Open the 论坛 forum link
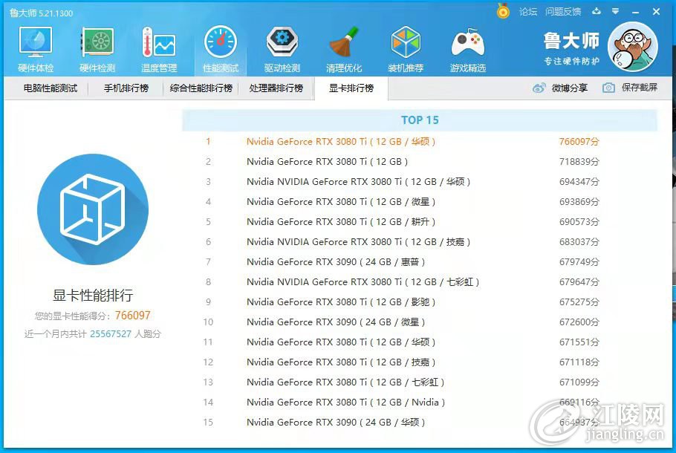676x453 pixels. coord(527,12)
